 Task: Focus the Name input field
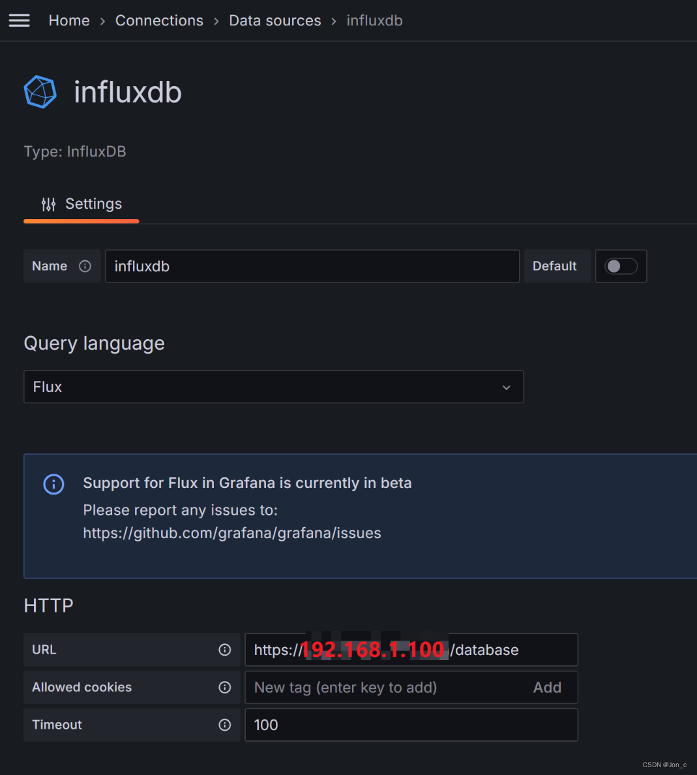coord(312,266)
